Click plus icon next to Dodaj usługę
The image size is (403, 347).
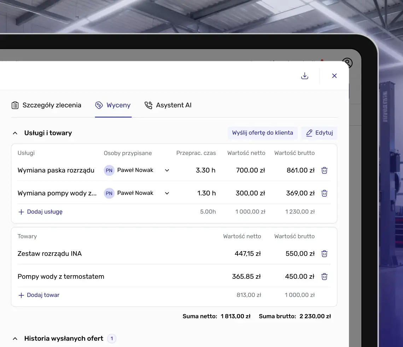(x=21, y=212)
